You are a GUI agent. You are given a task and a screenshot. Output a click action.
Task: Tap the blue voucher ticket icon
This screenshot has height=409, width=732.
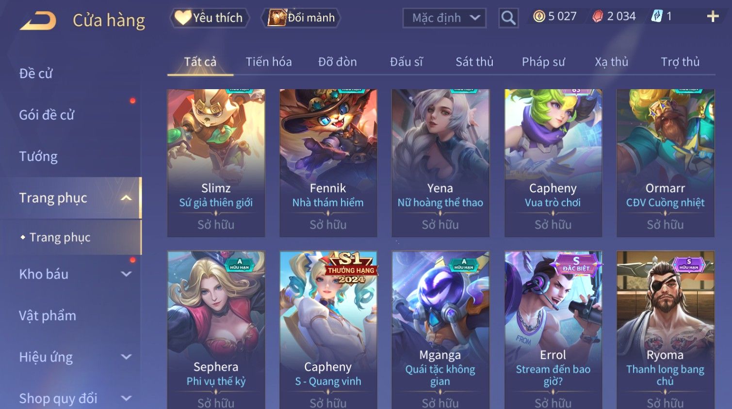pos(657,16)
